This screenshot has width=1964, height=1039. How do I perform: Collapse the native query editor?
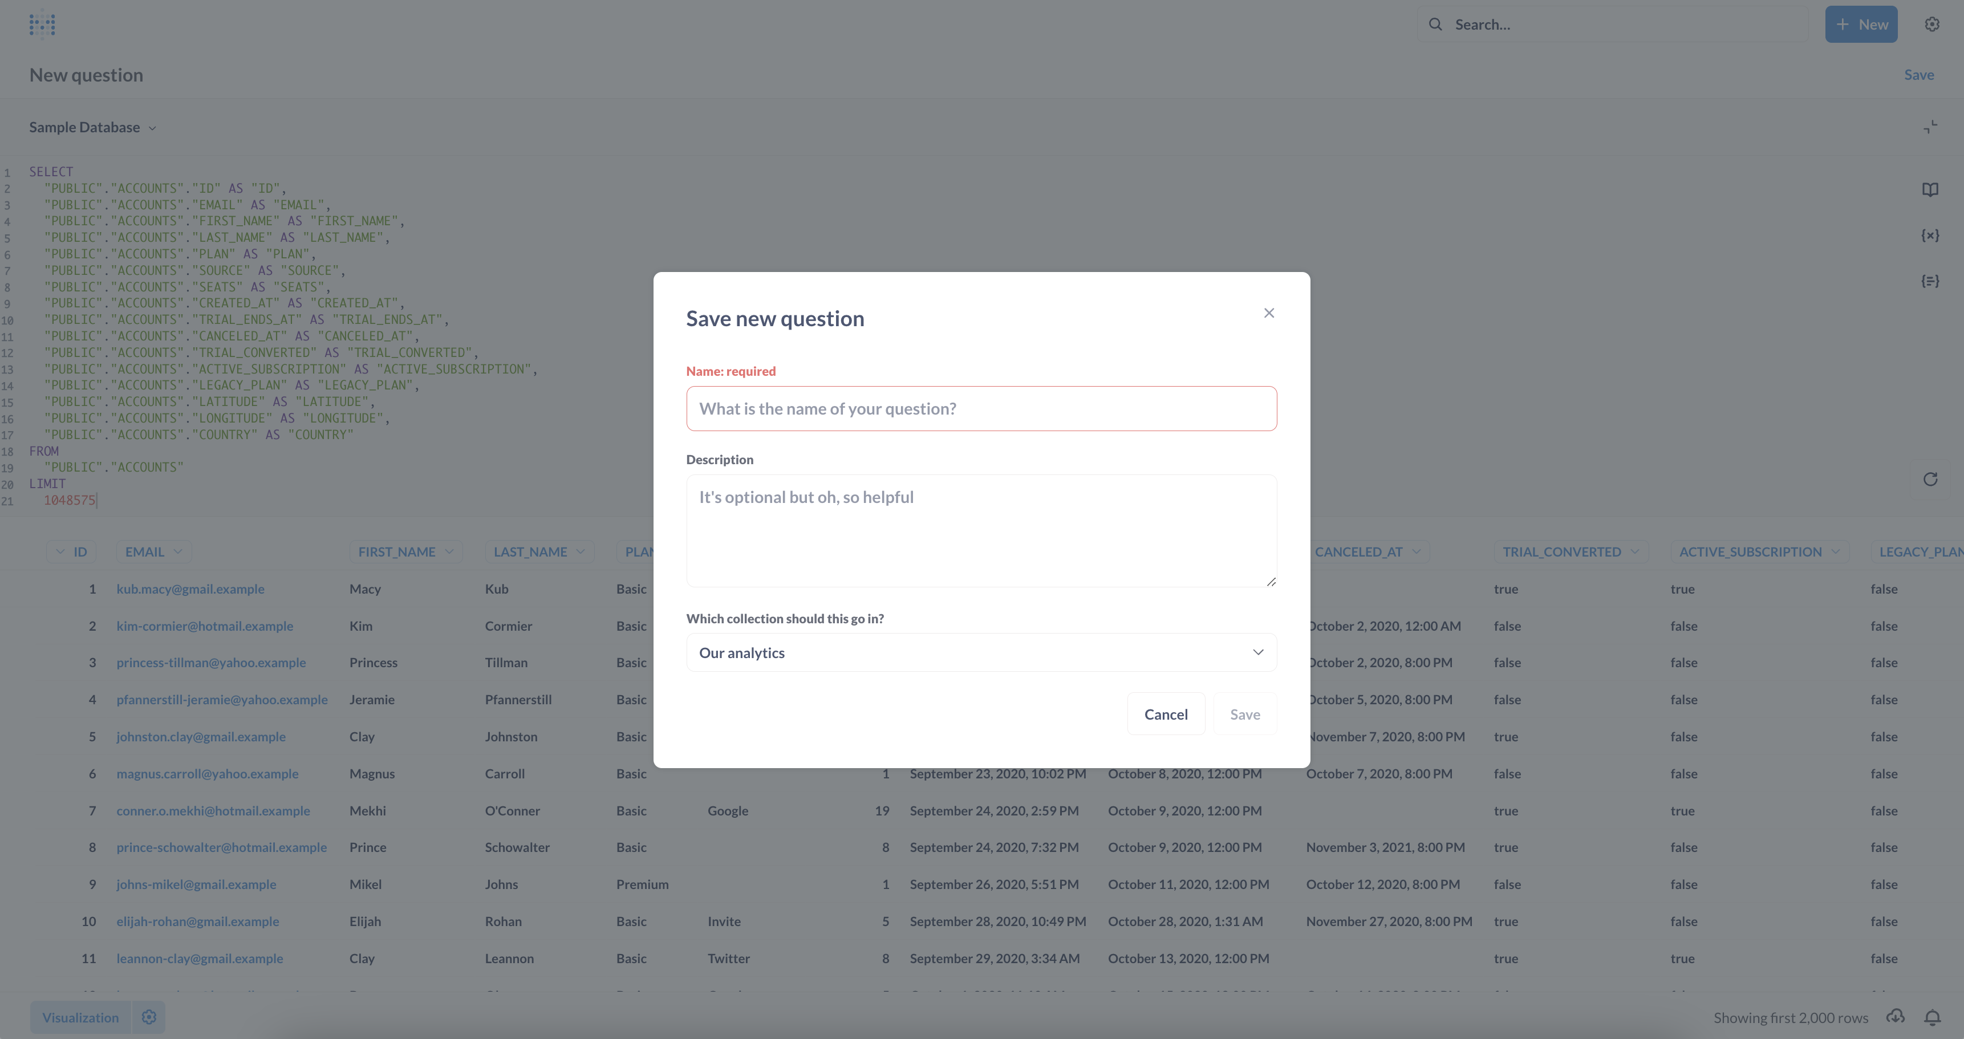pos(1930,127)
